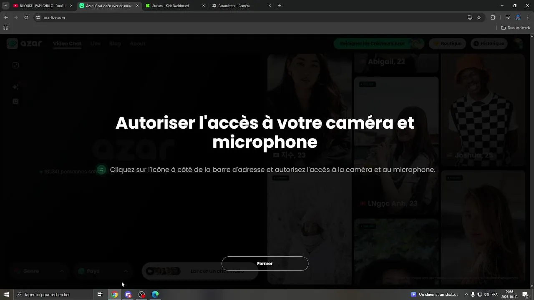Show hidden system tray icons
Screen dimensions: 534x300
pos(466,295)
